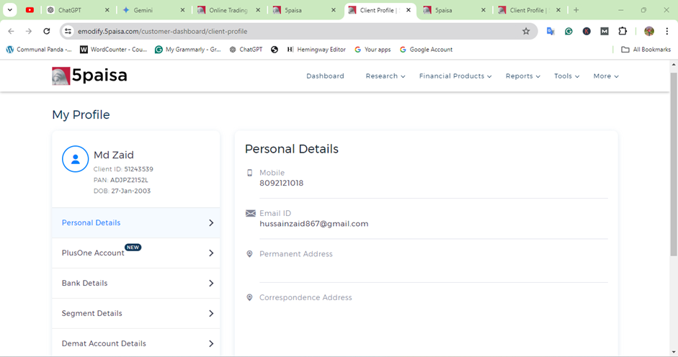
Task: Click the envelope icon beside Email ID
Action: coord(250,213)
